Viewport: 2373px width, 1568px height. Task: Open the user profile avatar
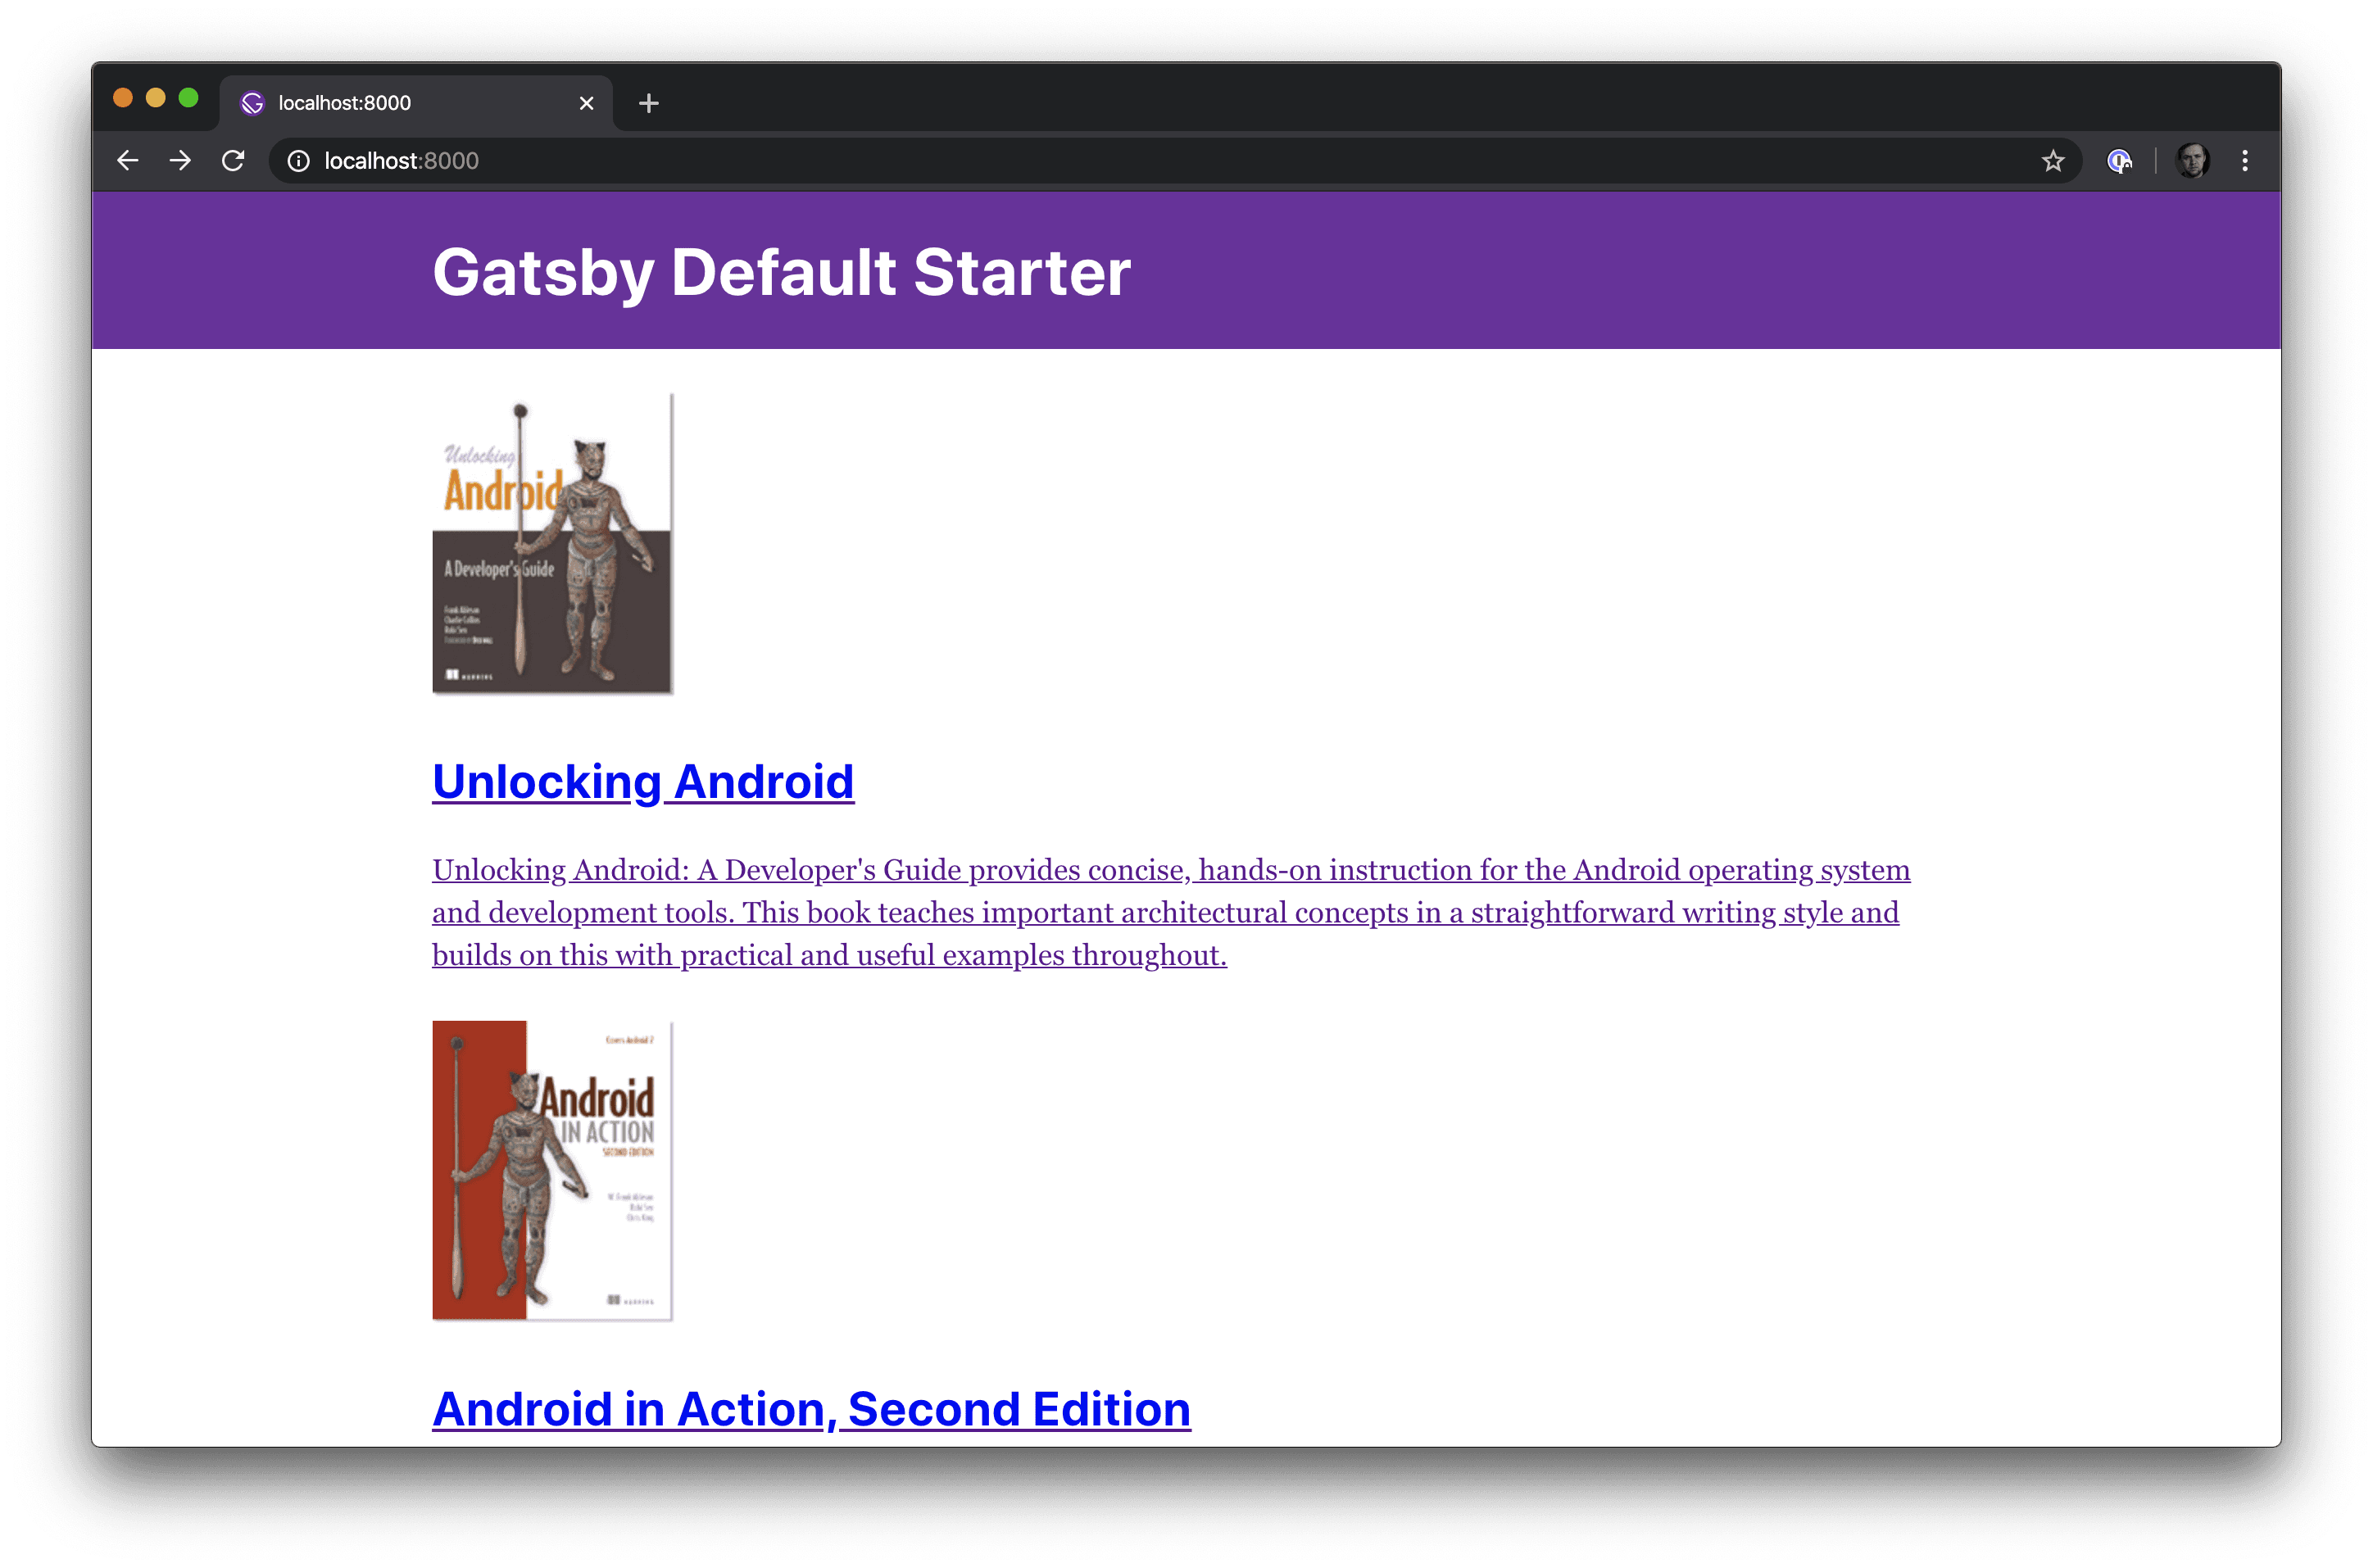(2192, 161)
